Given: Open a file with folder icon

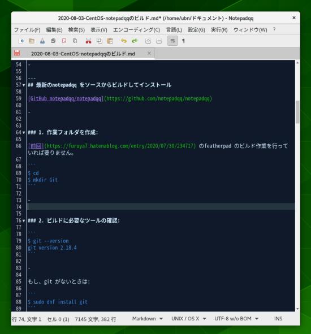Looking at the screenshot, I should (x=32, y=41).
